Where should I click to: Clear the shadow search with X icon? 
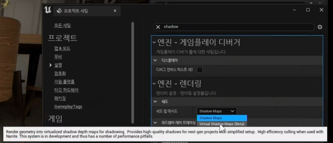pos(158,27)
